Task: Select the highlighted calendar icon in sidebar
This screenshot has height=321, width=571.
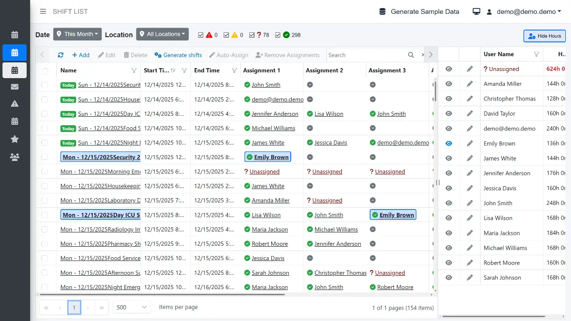Action: (15, 70)
